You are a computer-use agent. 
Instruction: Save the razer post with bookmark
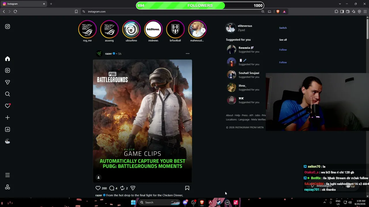pos(187,188)
